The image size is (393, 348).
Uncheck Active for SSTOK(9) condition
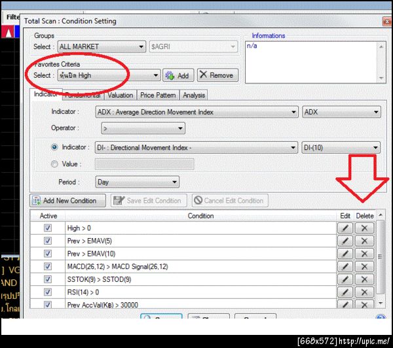48,279
